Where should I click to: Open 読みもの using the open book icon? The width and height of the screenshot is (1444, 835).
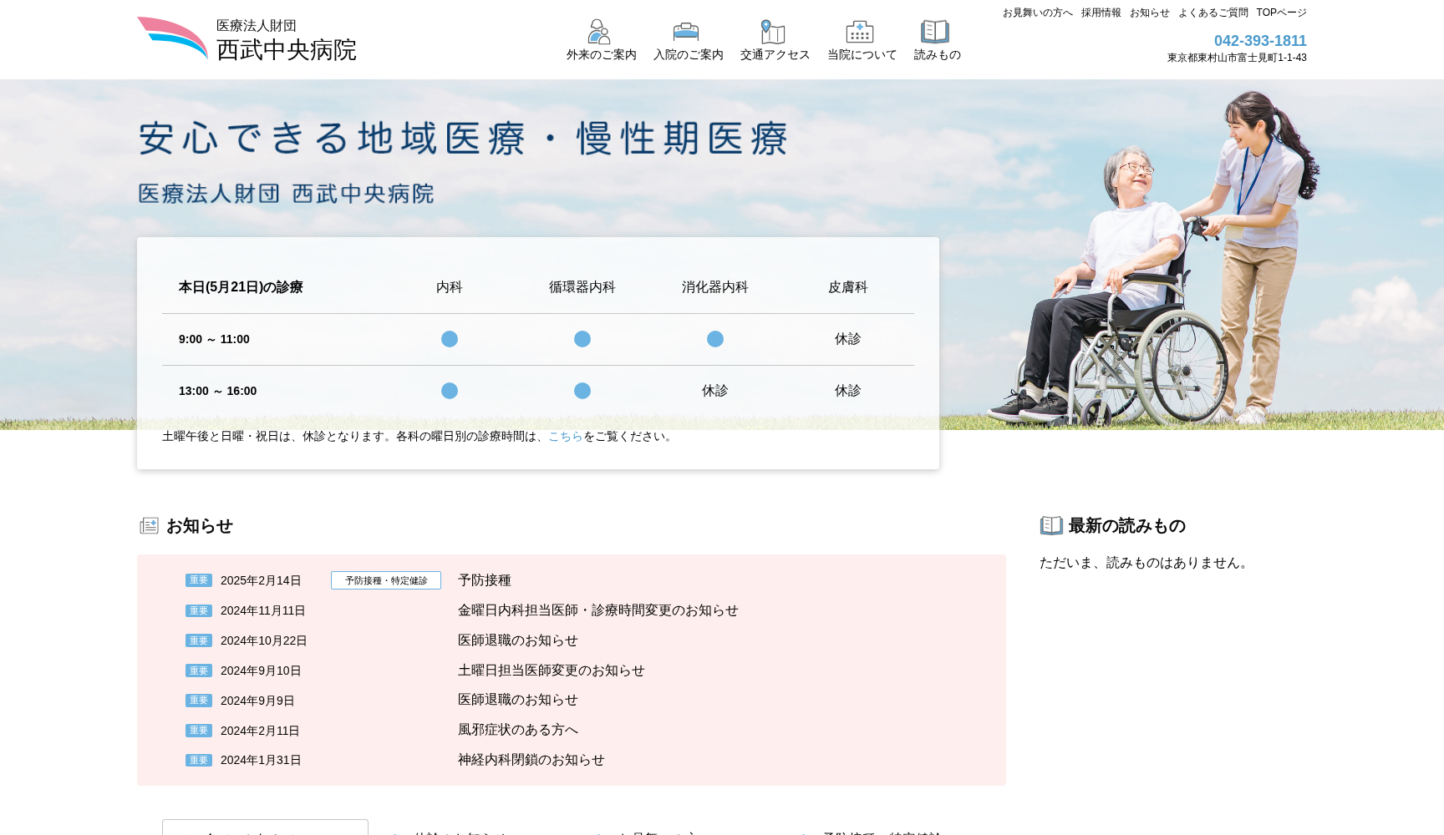tap(936, 32)
